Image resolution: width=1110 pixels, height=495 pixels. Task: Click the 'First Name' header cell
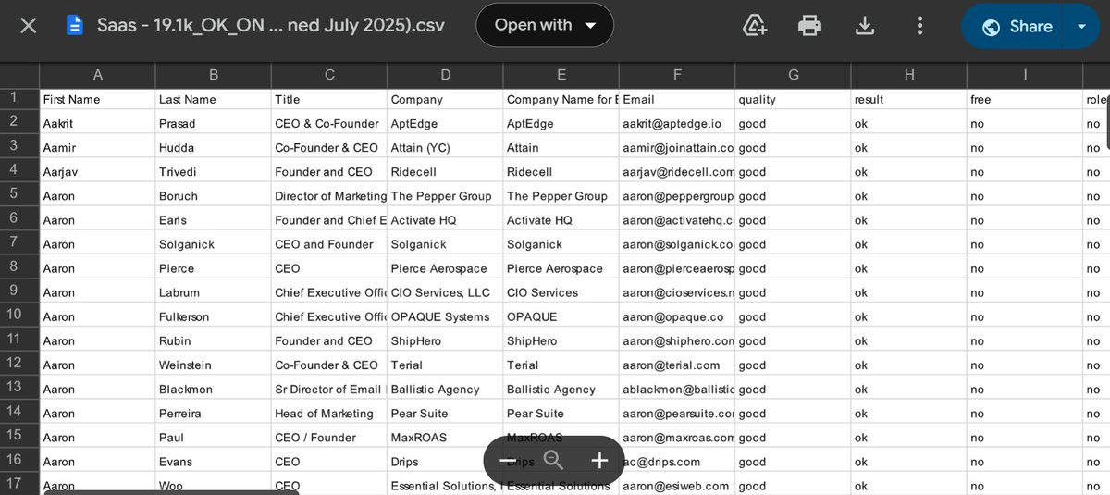coord(97,99)
